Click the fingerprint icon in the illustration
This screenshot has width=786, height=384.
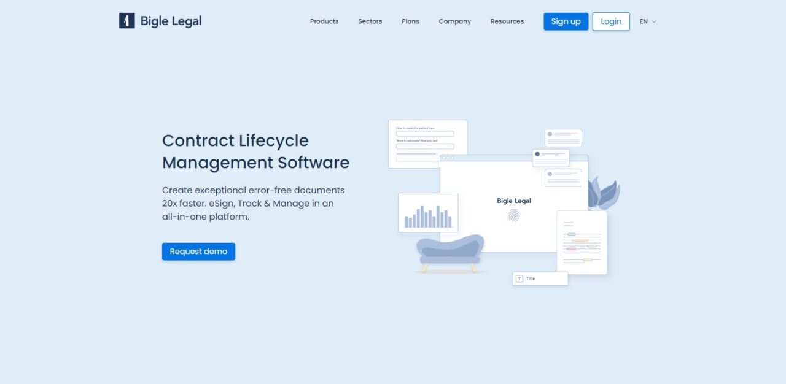point(514,215)
